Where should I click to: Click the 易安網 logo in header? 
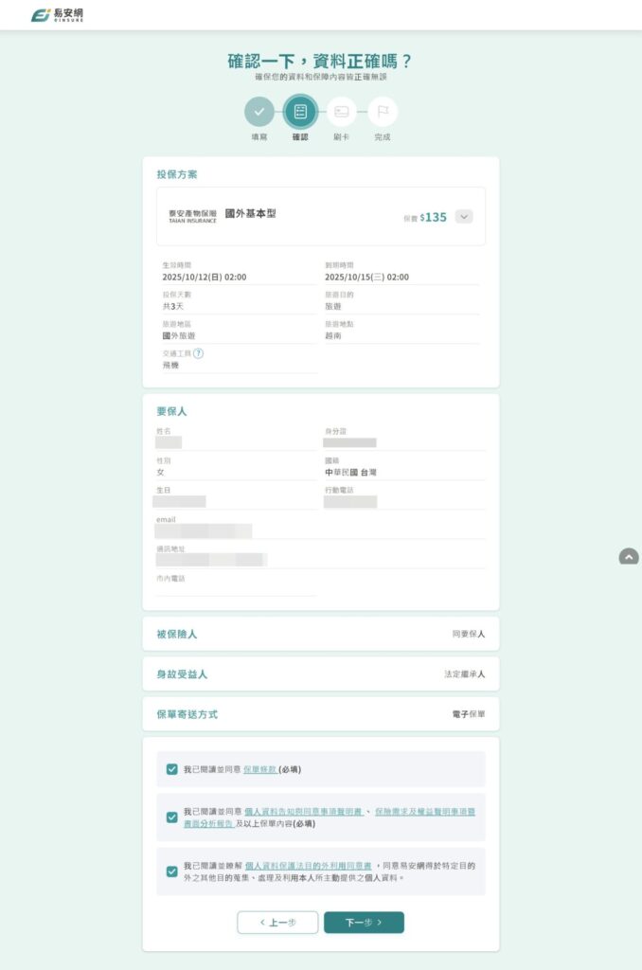(57, 15)
